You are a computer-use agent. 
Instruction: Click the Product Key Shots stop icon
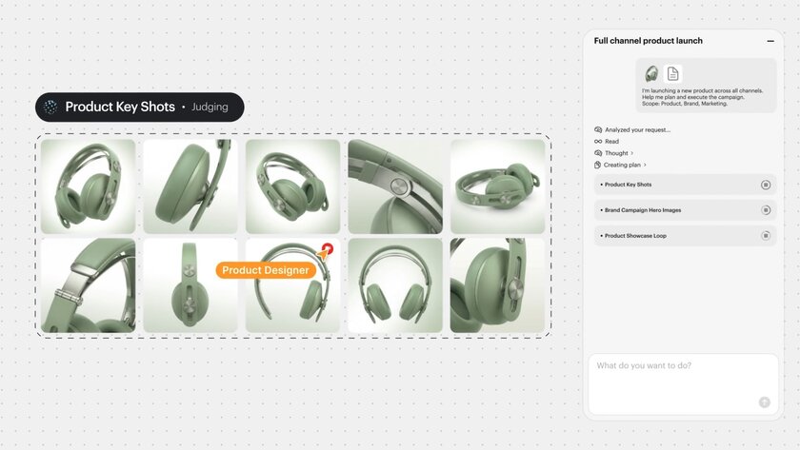pyautogui.click(x=766, y=185)
